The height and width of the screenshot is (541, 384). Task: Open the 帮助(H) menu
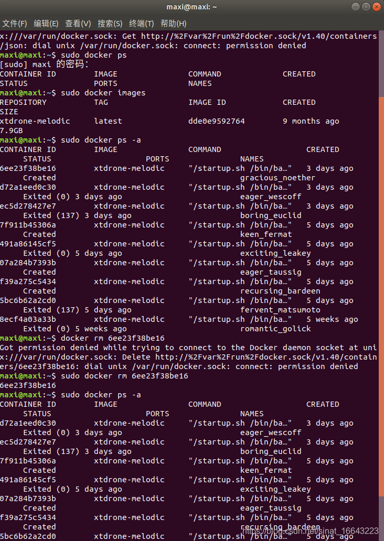coord(173,24)
